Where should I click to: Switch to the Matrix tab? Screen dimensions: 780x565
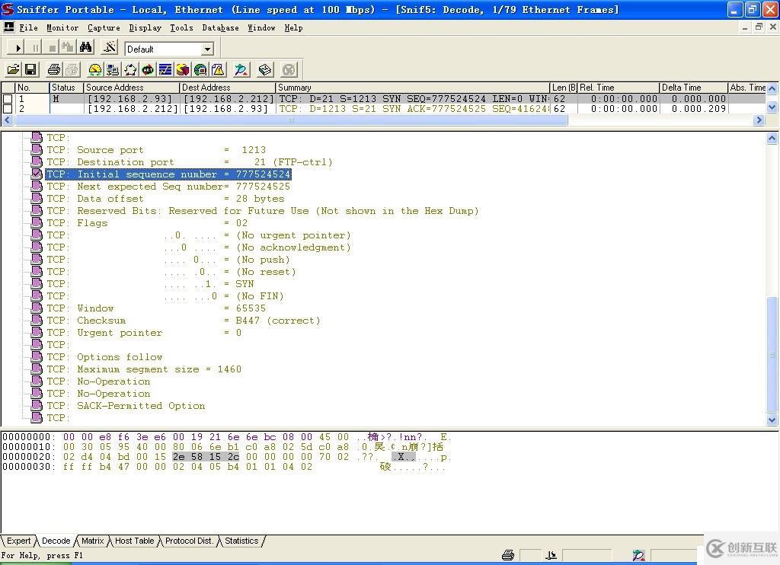(92, 541)
